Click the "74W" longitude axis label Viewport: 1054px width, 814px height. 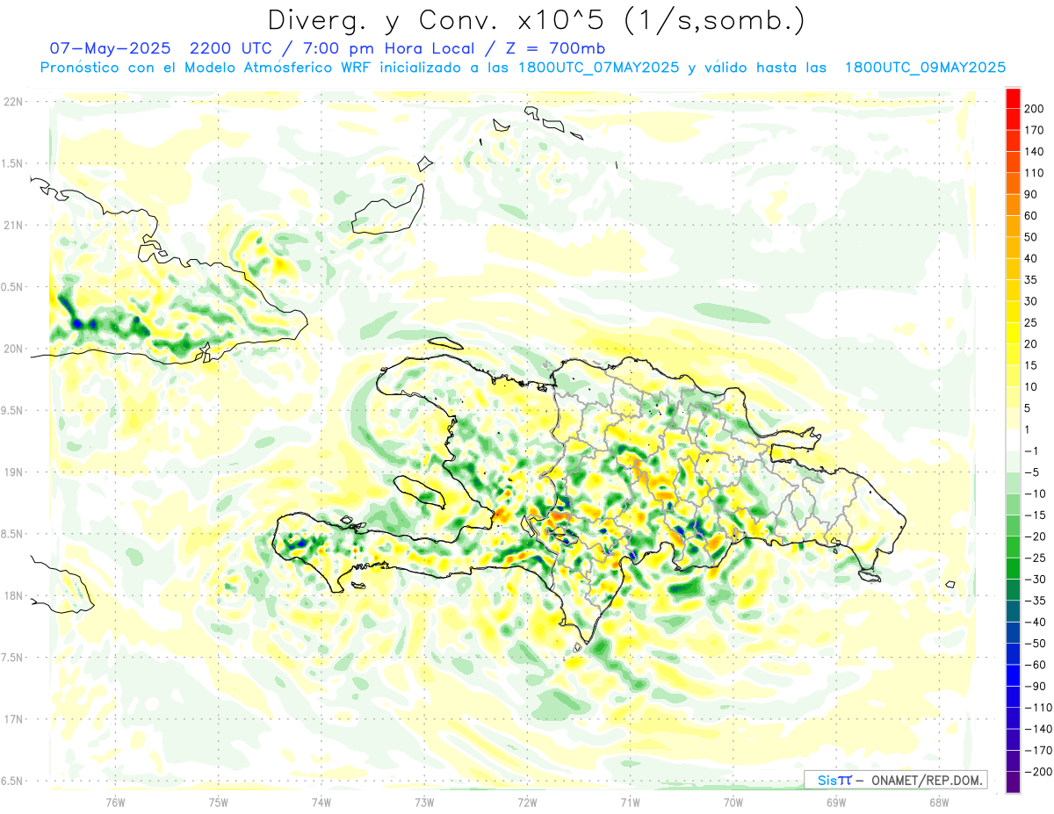321,802
